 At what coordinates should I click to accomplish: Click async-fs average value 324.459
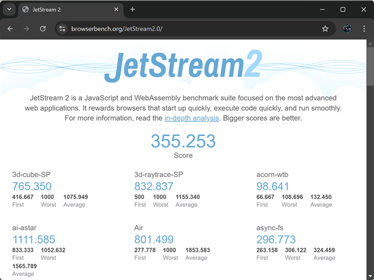[324, 250]
